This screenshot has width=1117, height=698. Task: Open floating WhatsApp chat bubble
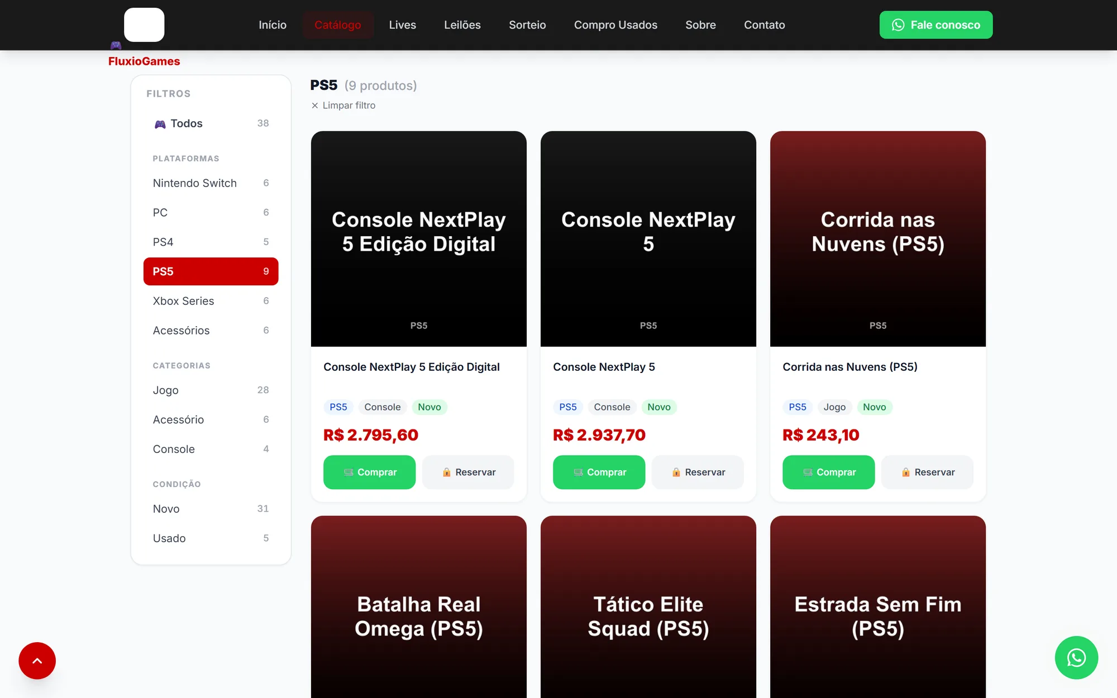[1076, 657]
